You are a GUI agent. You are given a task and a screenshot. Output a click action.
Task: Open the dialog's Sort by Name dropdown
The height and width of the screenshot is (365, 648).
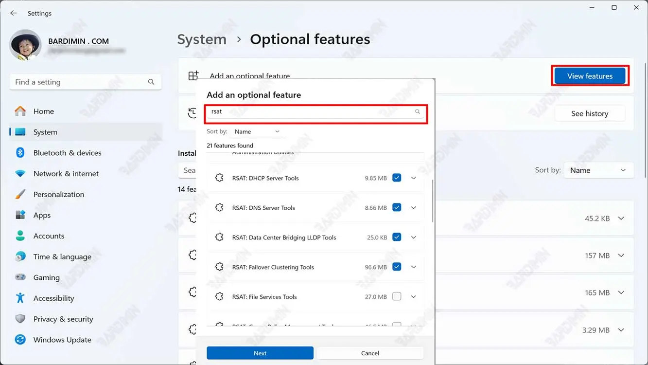coord(257,132)
